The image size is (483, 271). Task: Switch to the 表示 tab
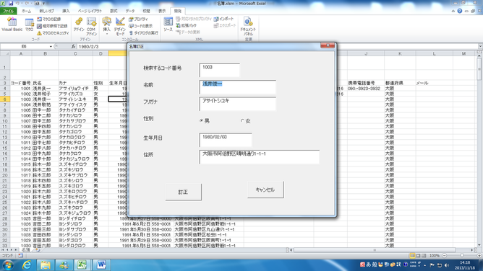(x=162, y=11)
